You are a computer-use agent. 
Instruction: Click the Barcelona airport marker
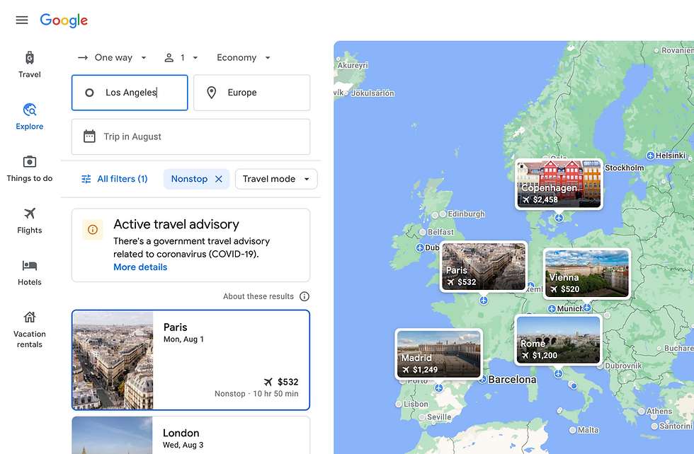pyautogui.click(x=483, y=379)
